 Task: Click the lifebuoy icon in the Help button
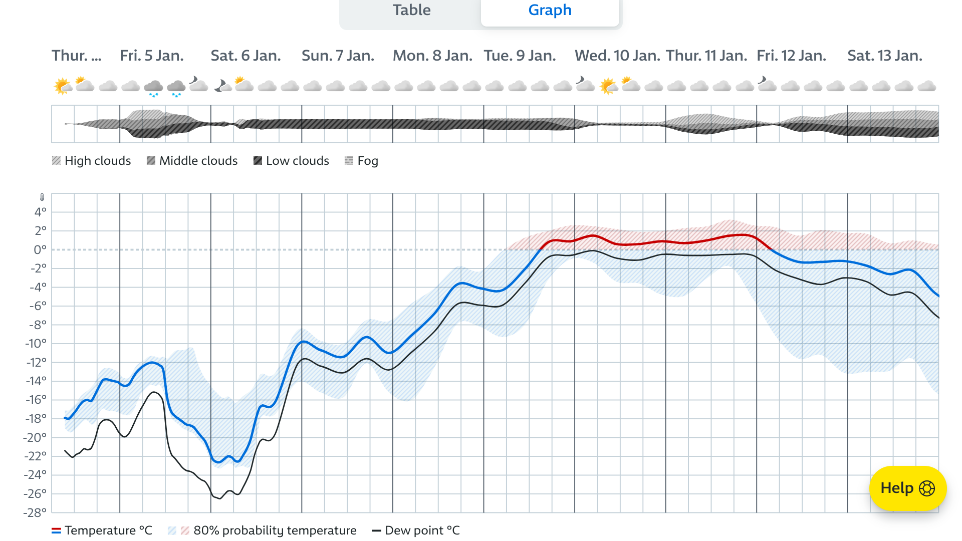click(926, 488)
